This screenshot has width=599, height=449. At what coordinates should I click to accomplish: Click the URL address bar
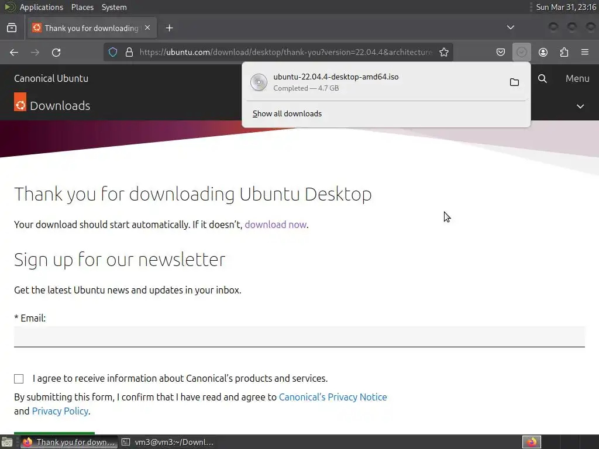(x=285, y=52)
